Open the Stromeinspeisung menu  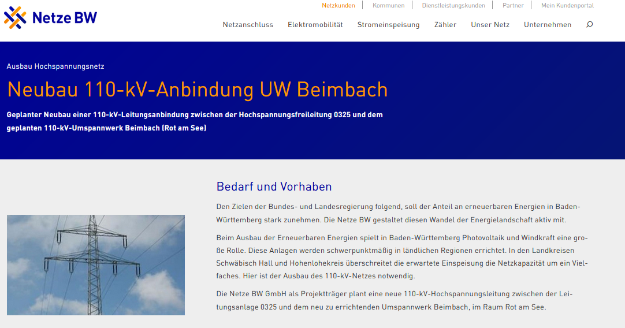point(388,25)
